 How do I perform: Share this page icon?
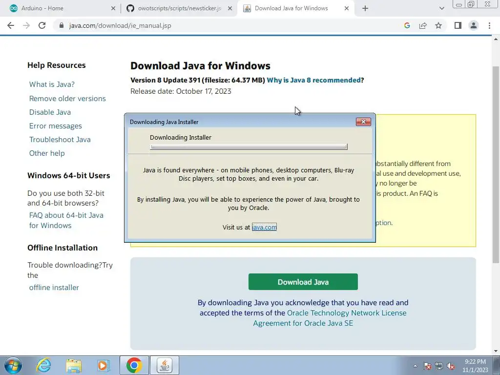click(x=423, y=25)
